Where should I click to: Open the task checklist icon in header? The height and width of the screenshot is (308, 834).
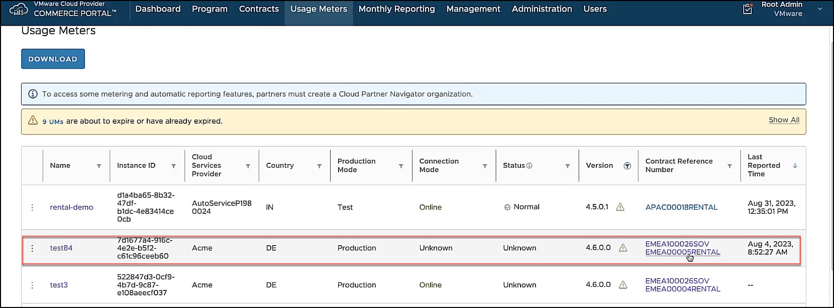pos(747,9)
